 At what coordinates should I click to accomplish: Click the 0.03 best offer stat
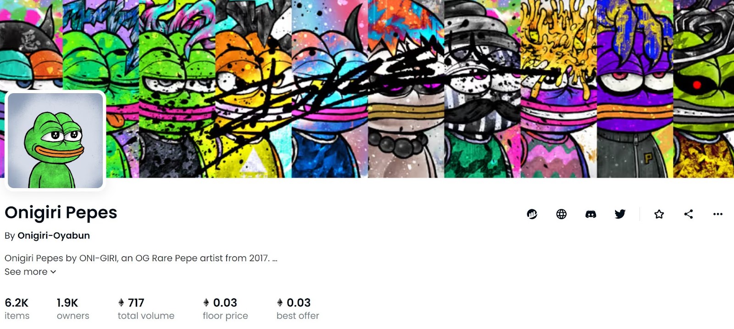298,309
